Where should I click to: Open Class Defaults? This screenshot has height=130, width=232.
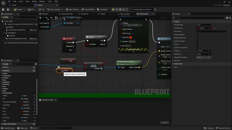coord(88,9)
